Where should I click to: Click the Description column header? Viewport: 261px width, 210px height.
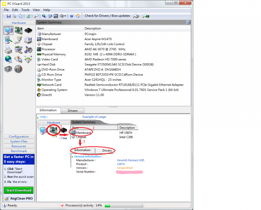point(137,29)
